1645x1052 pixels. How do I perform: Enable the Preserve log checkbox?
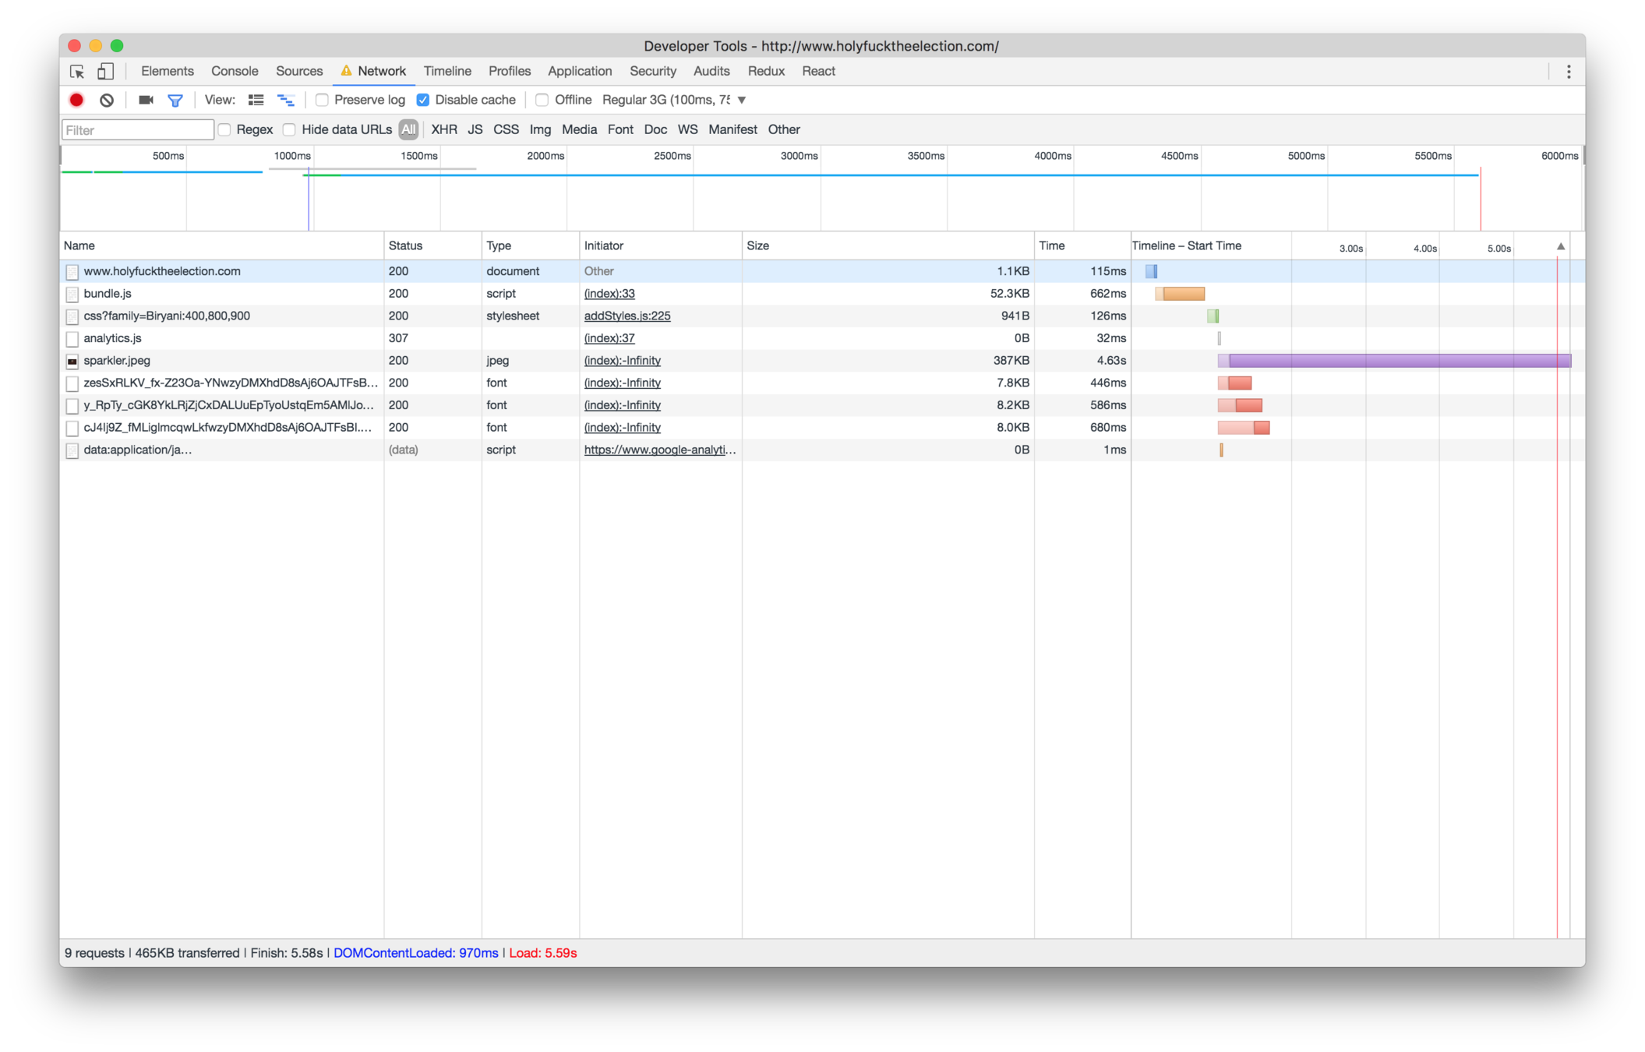tap(322, 100)
